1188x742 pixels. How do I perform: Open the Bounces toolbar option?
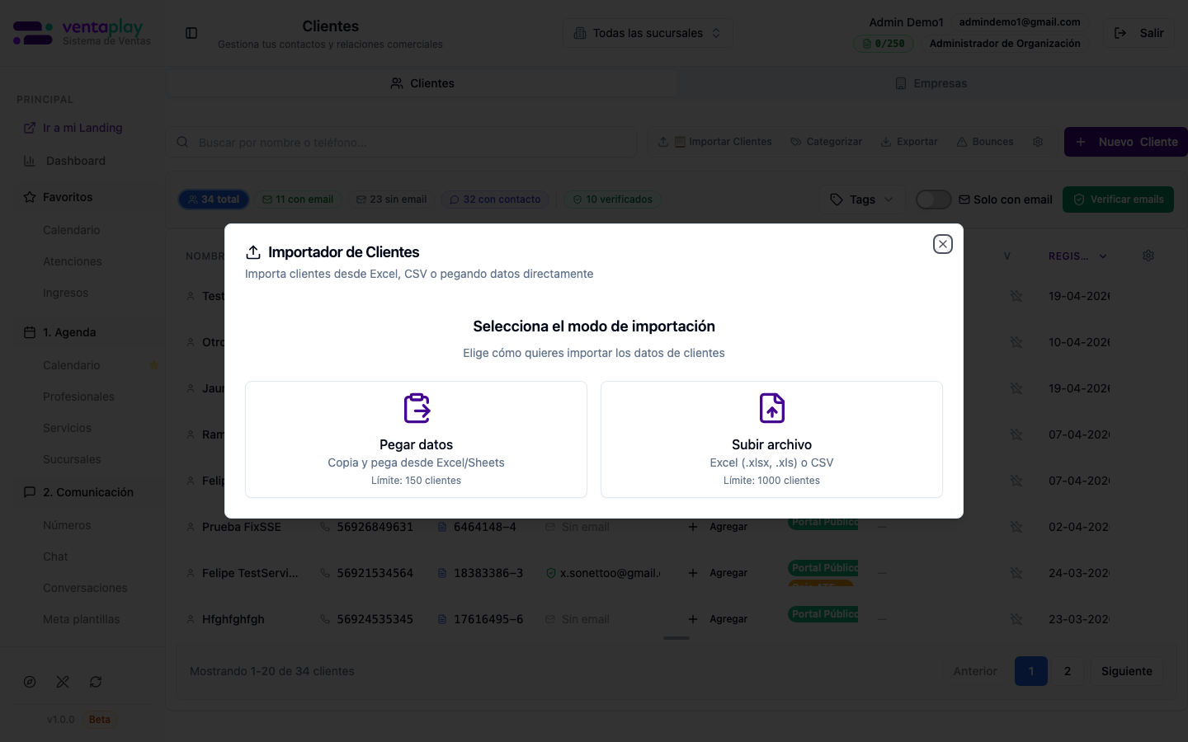click(x=985, y=142)
